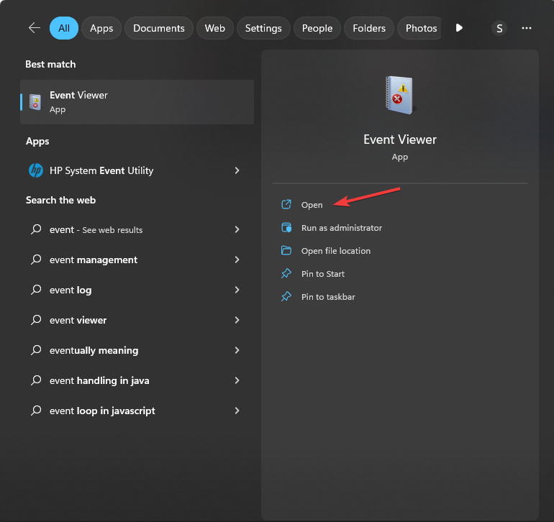
Task: Click the Run as administrator shield icon
Action: coord(286,228)
